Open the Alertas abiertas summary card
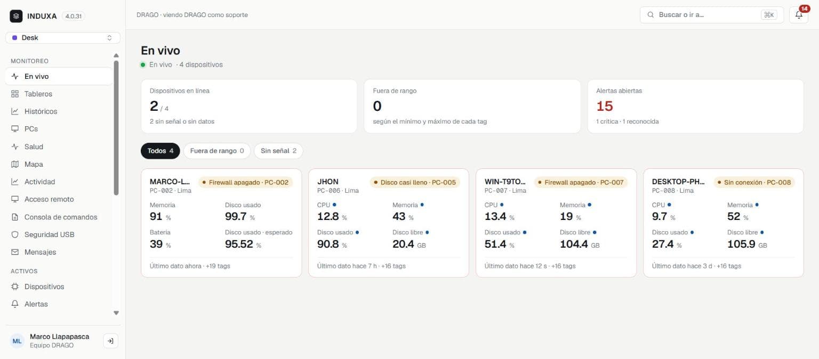Viewport: 819px width, 359px height. point(695,106)
